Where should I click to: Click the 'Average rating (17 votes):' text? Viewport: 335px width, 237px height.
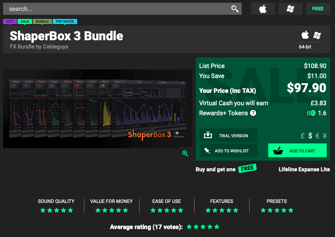point(146,227)
